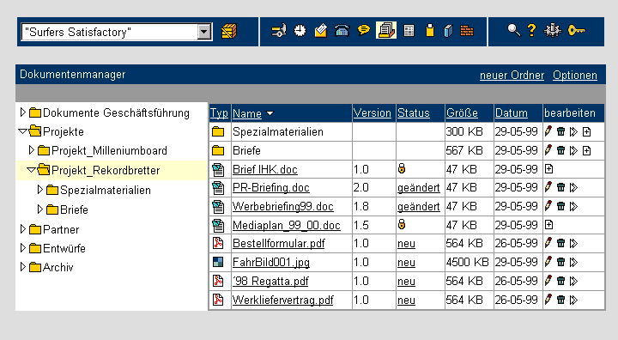Click trash icon for Bestellformular.pdf
Screen dimensions: 618x340
pos(560,243)
